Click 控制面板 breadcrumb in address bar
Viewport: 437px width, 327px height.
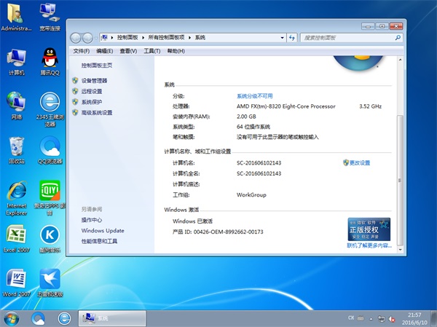(127, 38)
